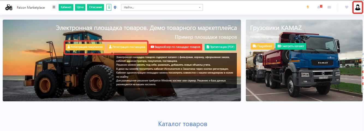Open notifications bell with red badge
Viewport: 364px width, 131px height.
[319, 7]
